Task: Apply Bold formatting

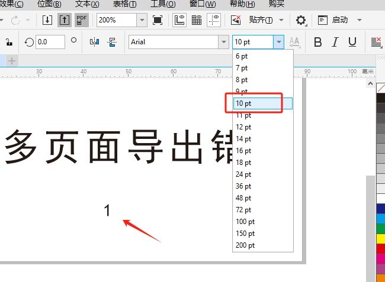Action: pos(317,42)
